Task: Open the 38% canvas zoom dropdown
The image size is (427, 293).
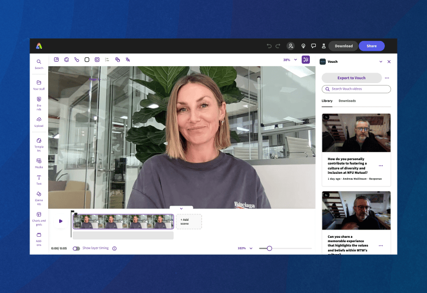Action: coord(290,60)
